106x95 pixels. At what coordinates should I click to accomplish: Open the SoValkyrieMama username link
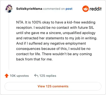coord(29,9)
